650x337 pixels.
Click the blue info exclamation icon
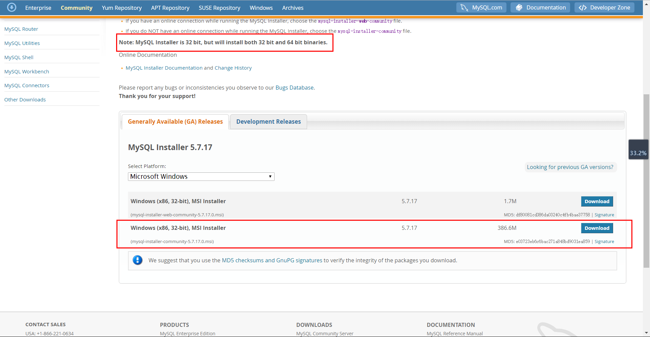point(137,260)
